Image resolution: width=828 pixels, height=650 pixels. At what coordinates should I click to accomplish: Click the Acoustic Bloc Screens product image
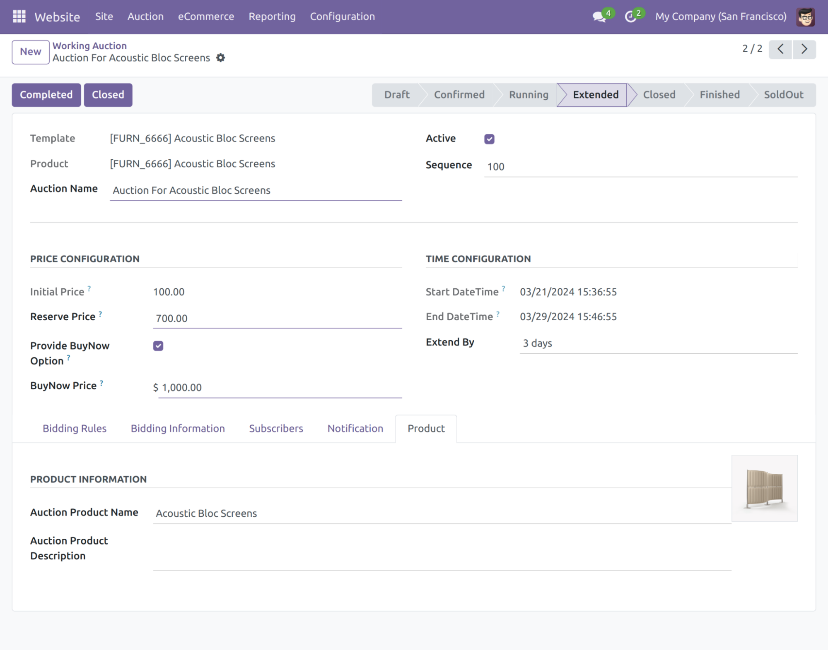764,488
